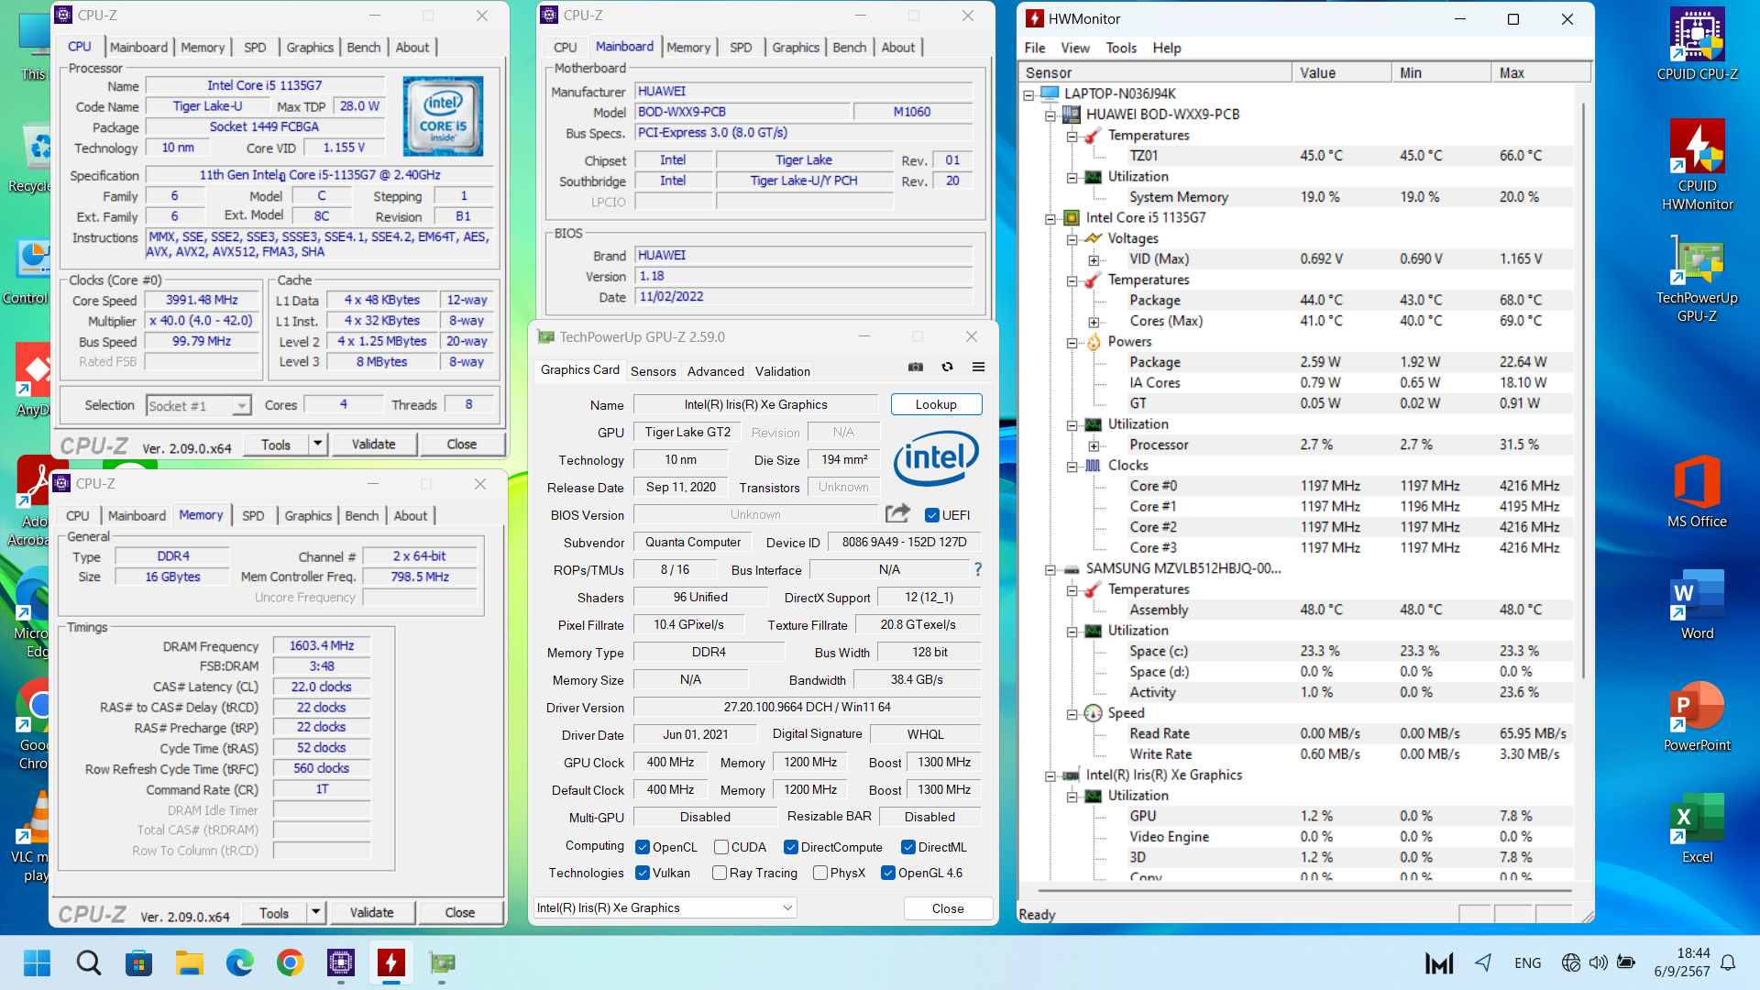
Task: Switch to CPU-Z taskbar icon
Action: point(341,962)
